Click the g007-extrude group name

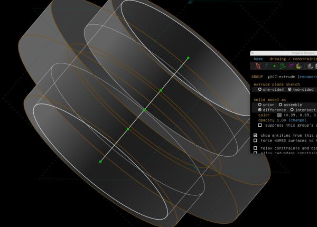(x=281, y=77)
